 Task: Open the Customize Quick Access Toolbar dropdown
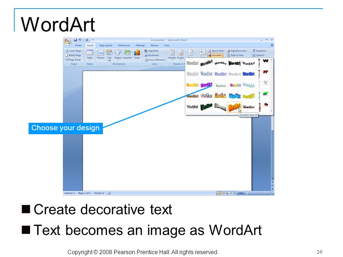click(93, 40)
